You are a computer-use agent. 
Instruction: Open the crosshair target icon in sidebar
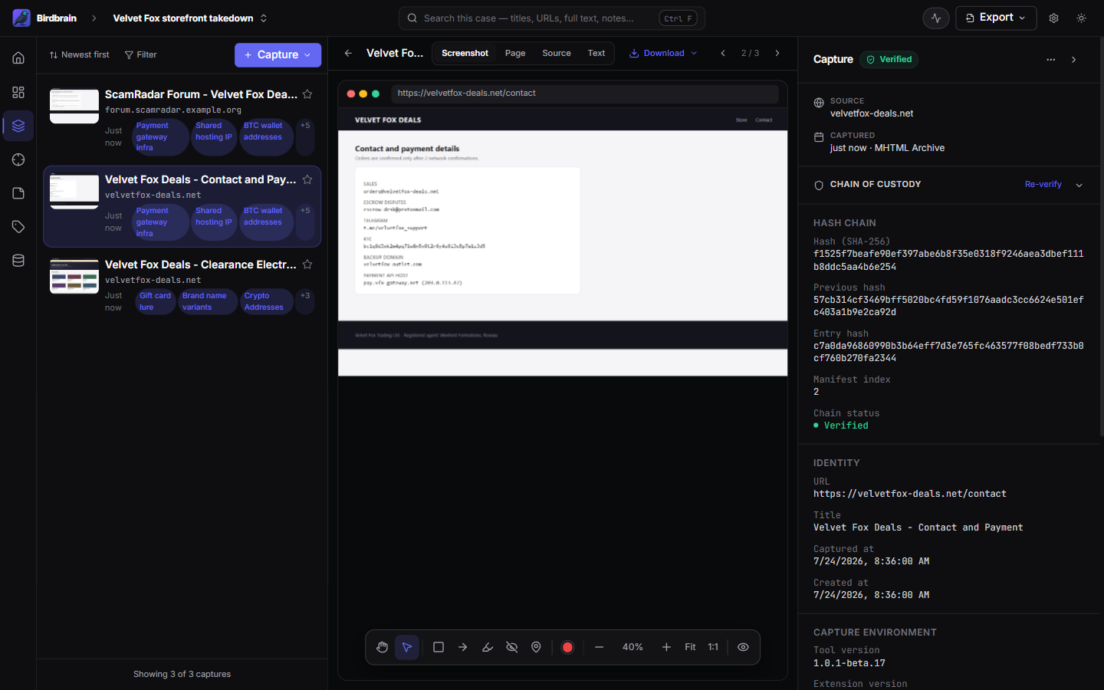(18, 159)
